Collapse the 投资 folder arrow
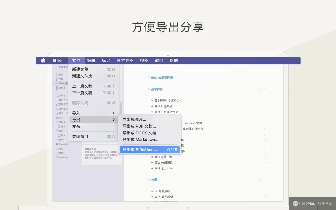Image resolution: width=336 pixels, height=210 pixels. pos(54,131)
